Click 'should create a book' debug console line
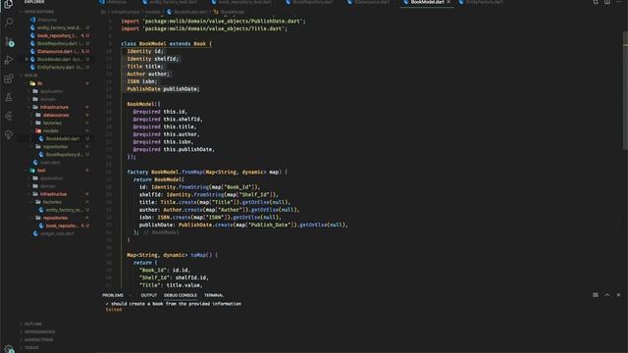Image resolution: width=628 pixels, height=353 pixels. pyautogui.click(x=174, y=304)
